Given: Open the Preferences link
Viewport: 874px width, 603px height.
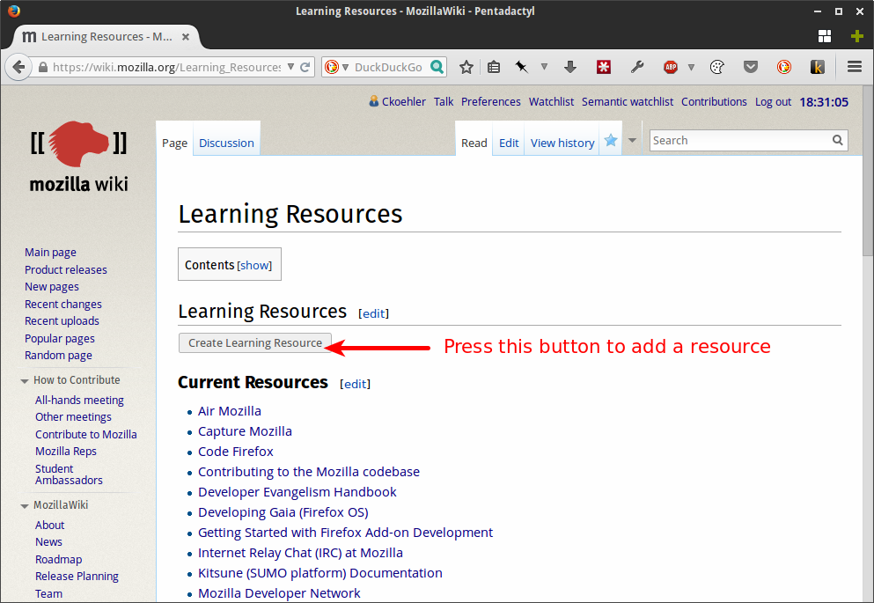Looking at the screenshot, I should [491, 102].
